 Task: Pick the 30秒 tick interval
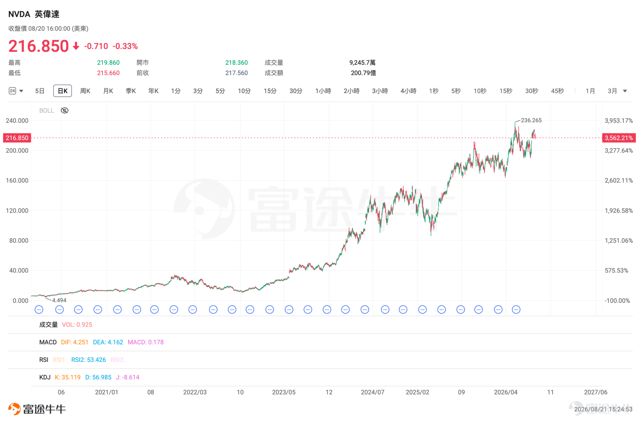532,91
